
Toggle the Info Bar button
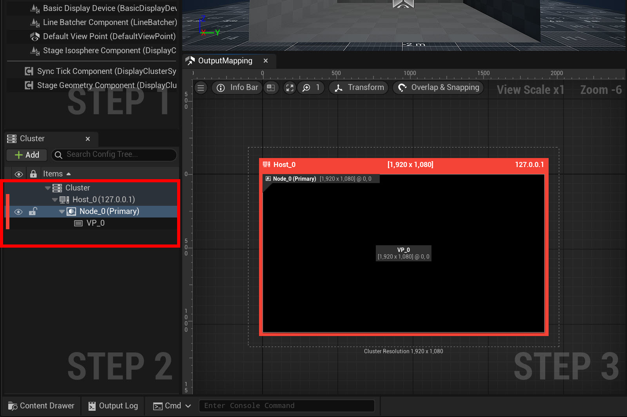[237, 88]
